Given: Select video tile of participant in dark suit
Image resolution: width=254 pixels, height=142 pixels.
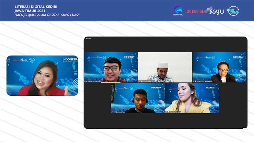Looking at the screenshot, I should coord(219,67).
